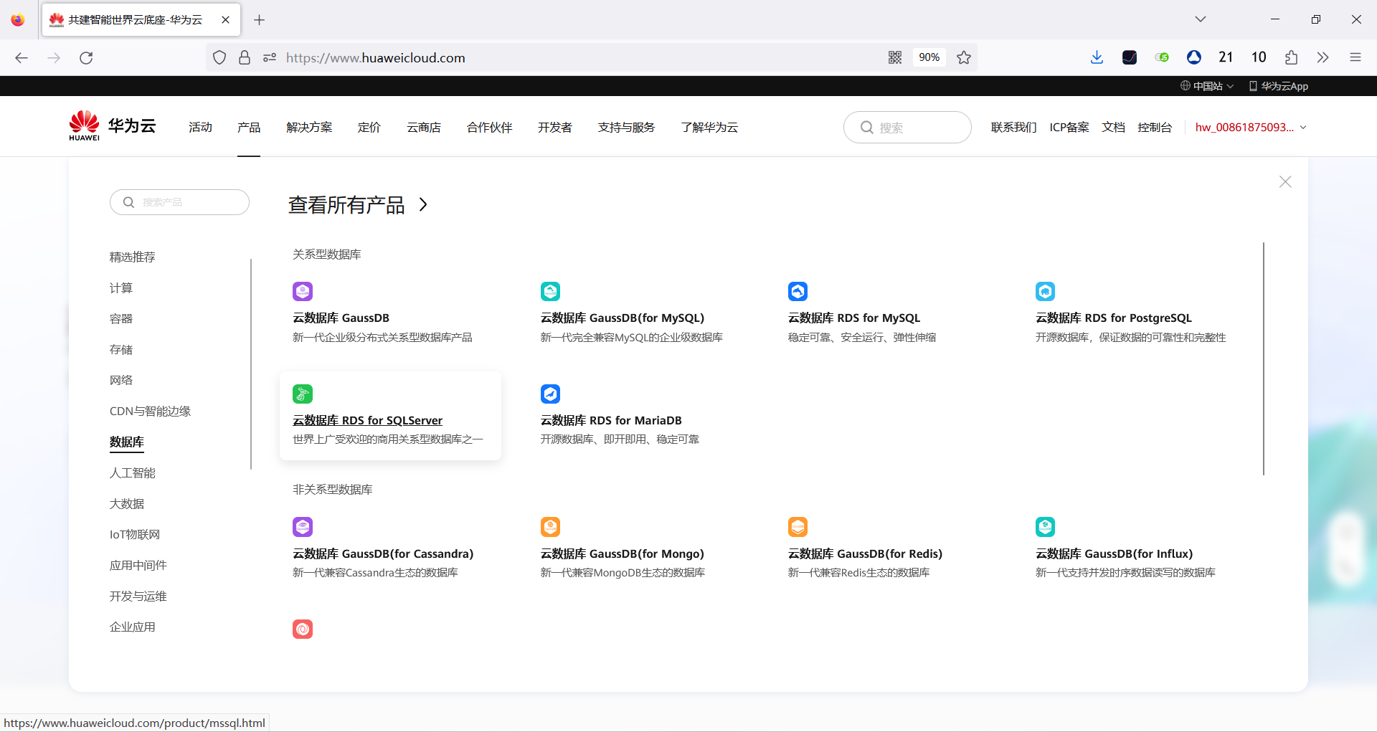Click the 90% zoom level control
This screenshot has height=732, width=1377.
(x=929, y=57)
